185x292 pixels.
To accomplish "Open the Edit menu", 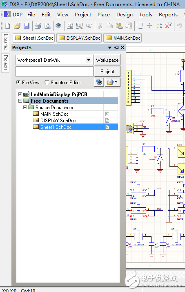I will (46, 15).
